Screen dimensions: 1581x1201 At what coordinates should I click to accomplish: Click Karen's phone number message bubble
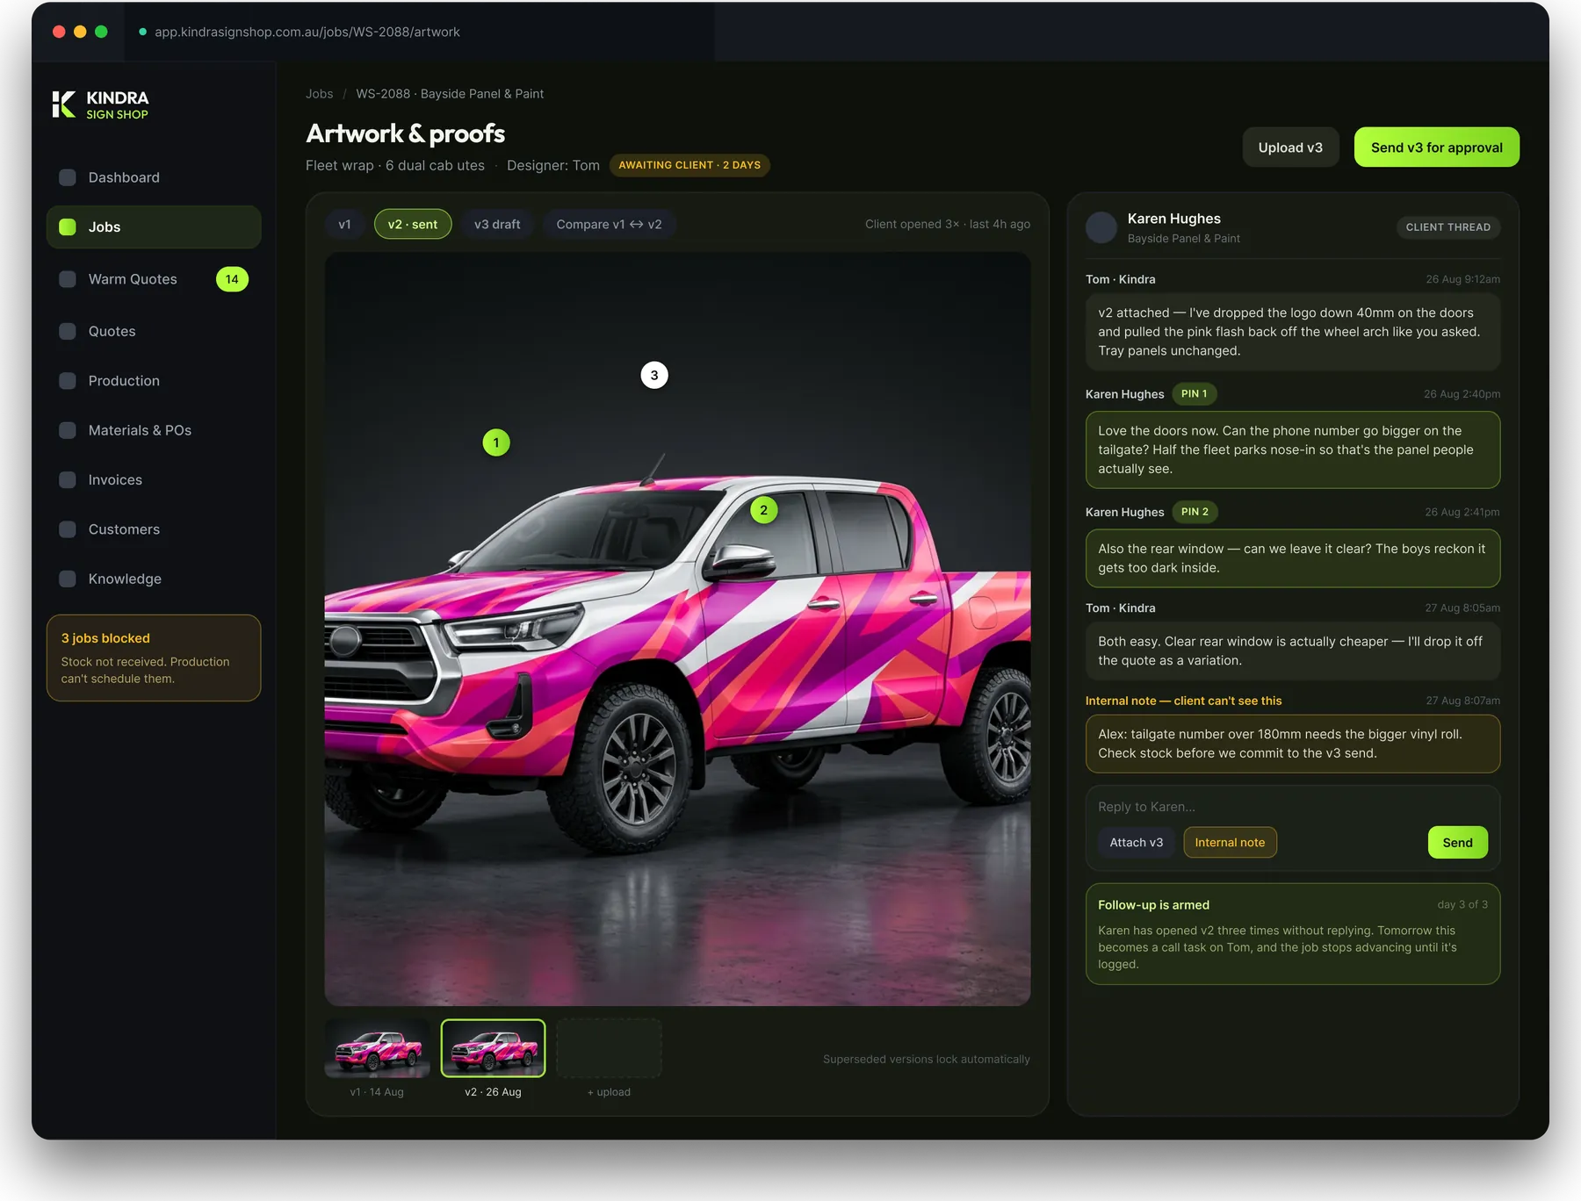(x=1293, y=449)
